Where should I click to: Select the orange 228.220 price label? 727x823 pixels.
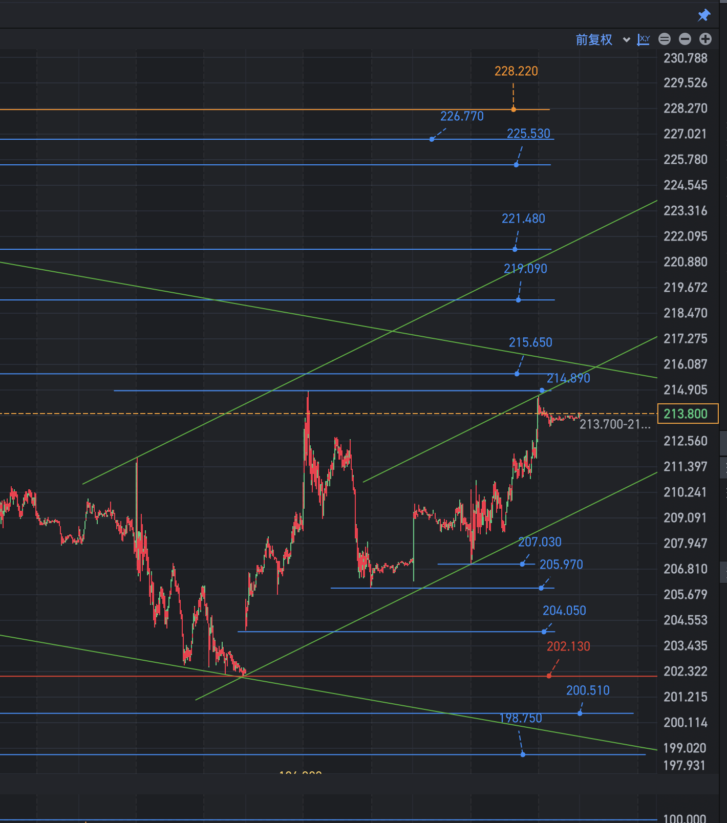[516, 71]
